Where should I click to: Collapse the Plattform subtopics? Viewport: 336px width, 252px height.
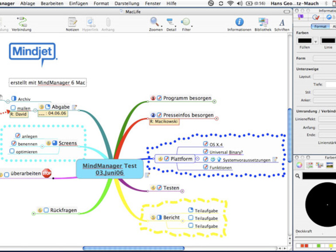click(x=198, y=159)
